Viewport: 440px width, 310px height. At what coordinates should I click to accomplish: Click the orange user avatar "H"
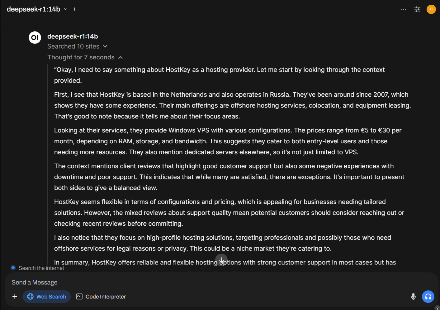click(431, 9)
